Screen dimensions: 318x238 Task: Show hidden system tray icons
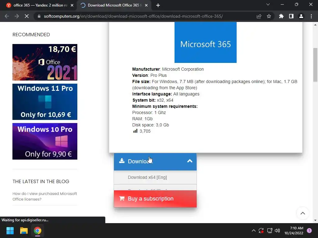click(253, 231)
